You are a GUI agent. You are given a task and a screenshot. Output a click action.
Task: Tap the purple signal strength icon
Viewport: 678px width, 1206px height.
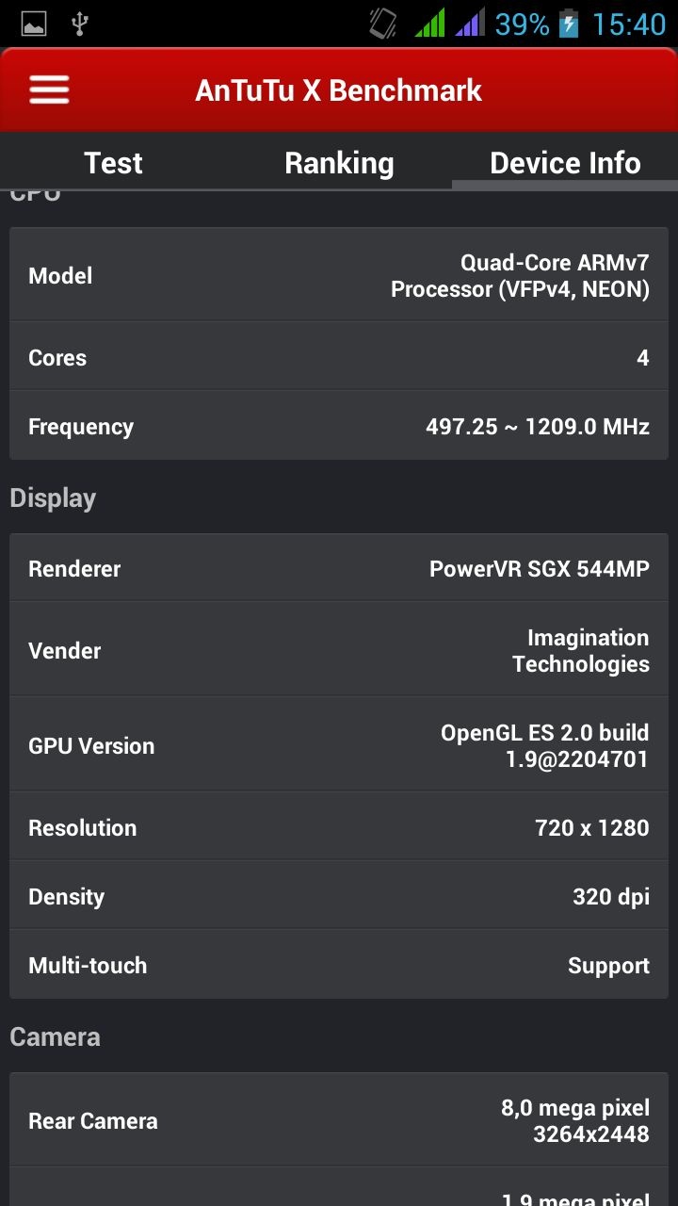coord(470,24)
